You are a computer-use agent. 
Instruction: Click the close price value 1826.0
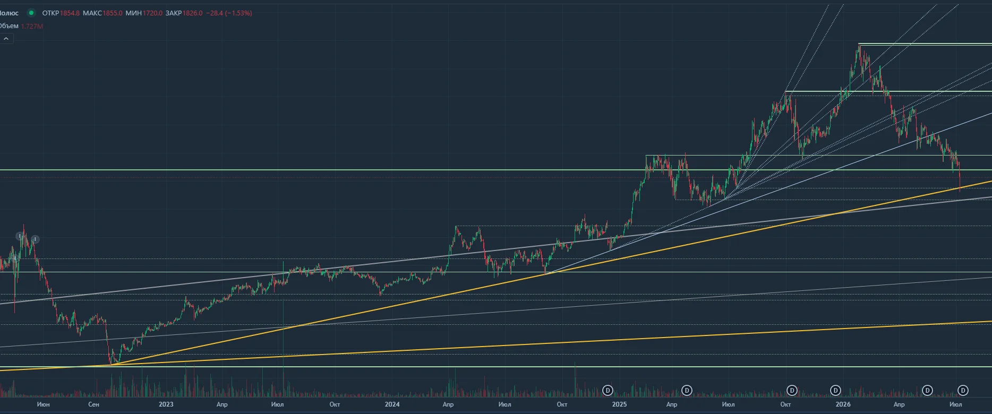point(193,13)
